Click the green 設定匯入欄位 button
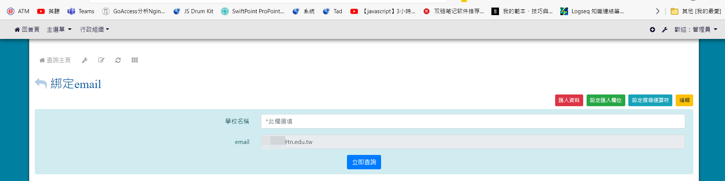The height and width of the screenshot is (181, 725). 606,100
